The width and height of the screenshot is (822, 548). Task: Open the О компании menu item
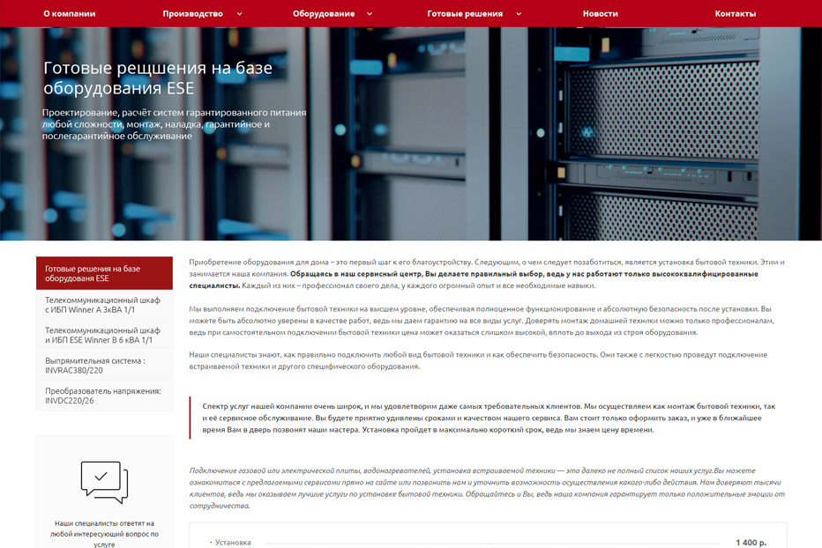(x=69, y=13)
